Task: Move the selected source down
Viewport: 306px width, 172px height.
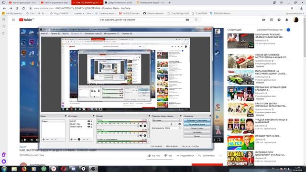Action: click(x=87, y=139)
